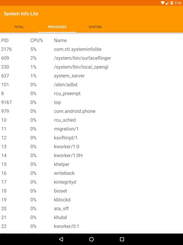Image resolution: width=183 pixels, height=245 pixels.
Task: Select the kintegrityd process entry
Action: coord(65,182)
